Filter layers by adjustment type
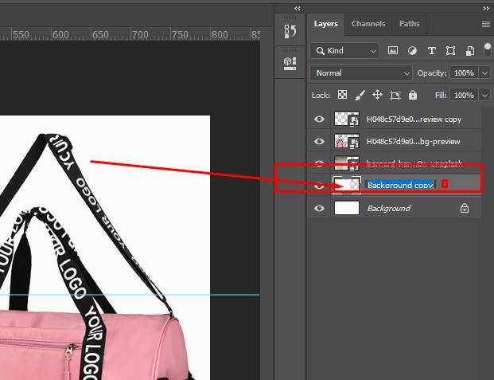This screenshot has height=380, width=494. click(x=412, y=50)
